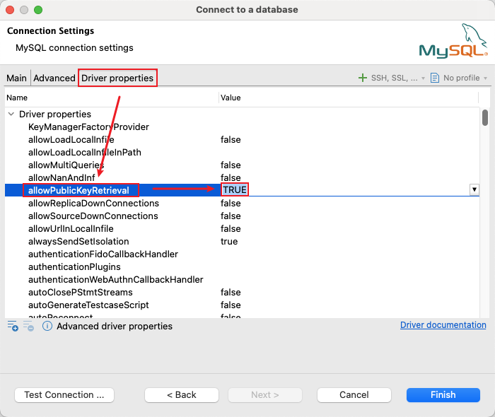
Task: Click the remove driver property icon
Action: (28, 326)
